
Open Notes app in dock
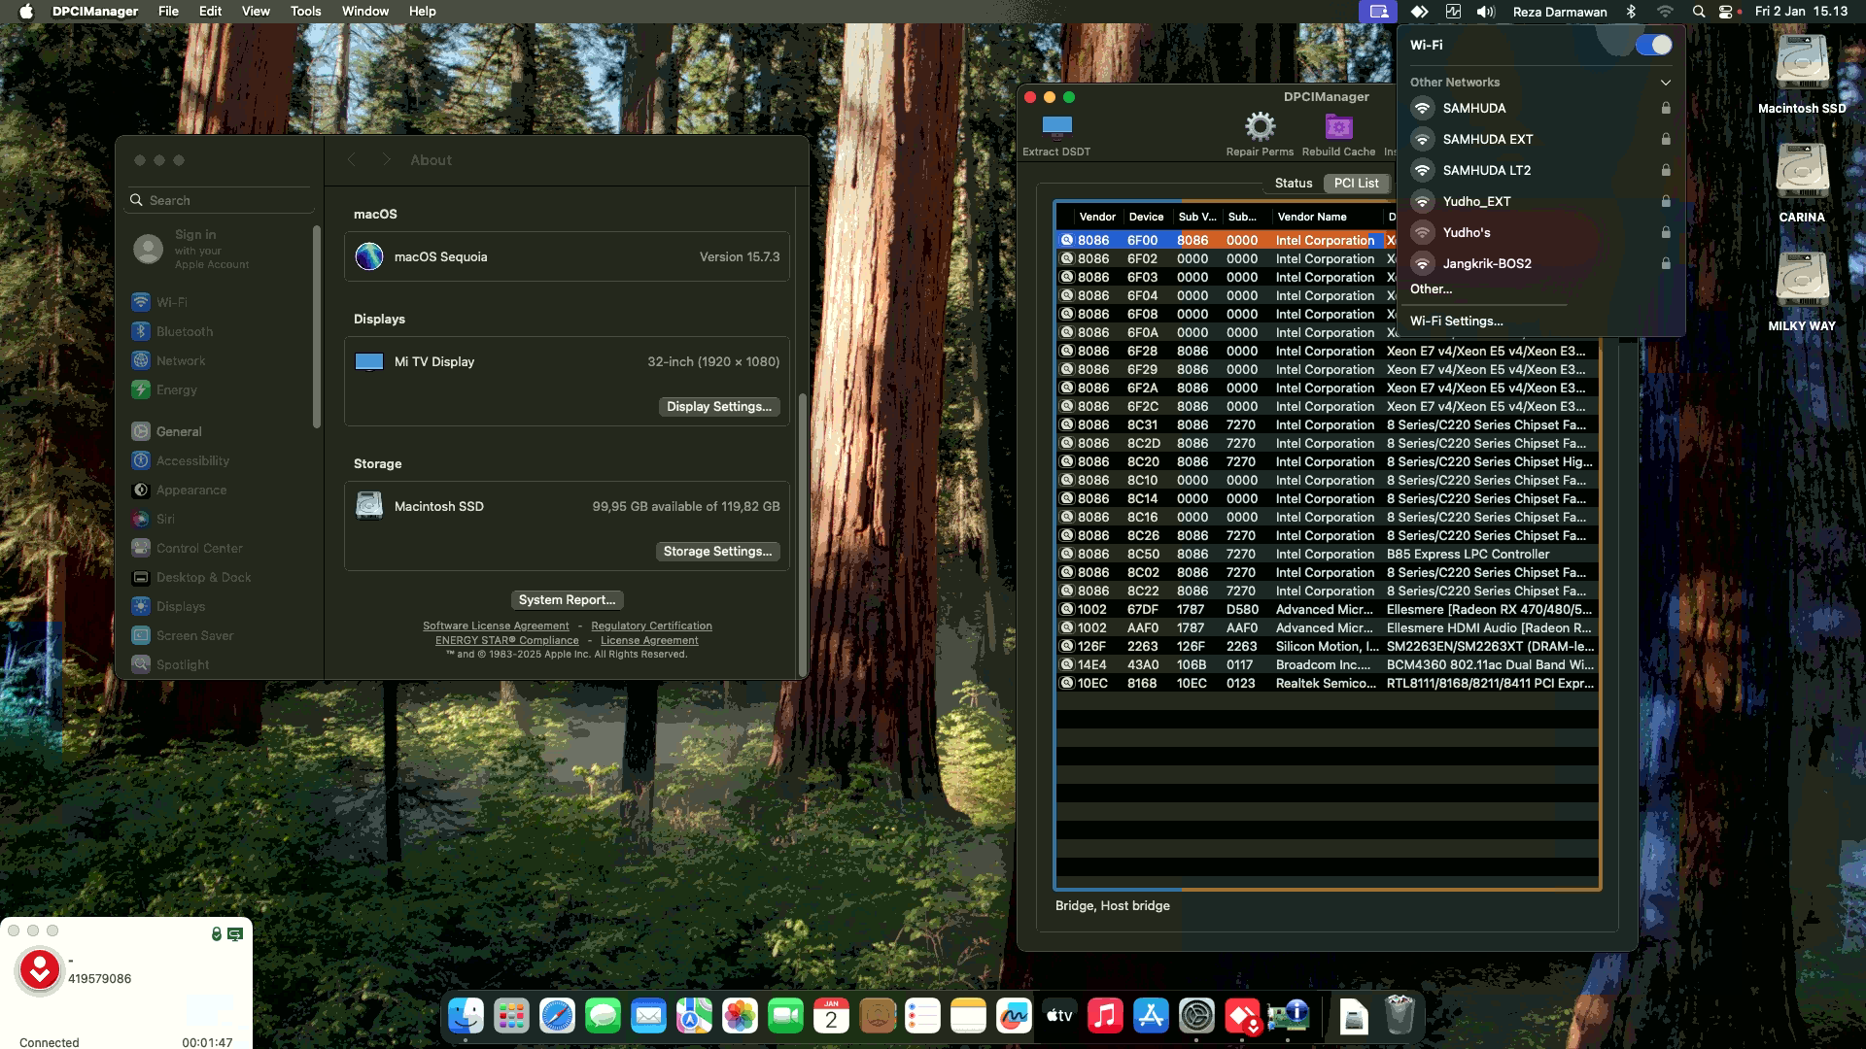tap(968, 1016)
